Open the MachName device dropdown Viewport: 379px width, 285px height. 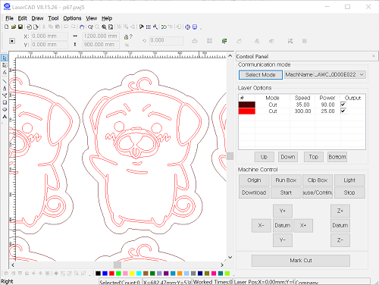pos(362,74)
